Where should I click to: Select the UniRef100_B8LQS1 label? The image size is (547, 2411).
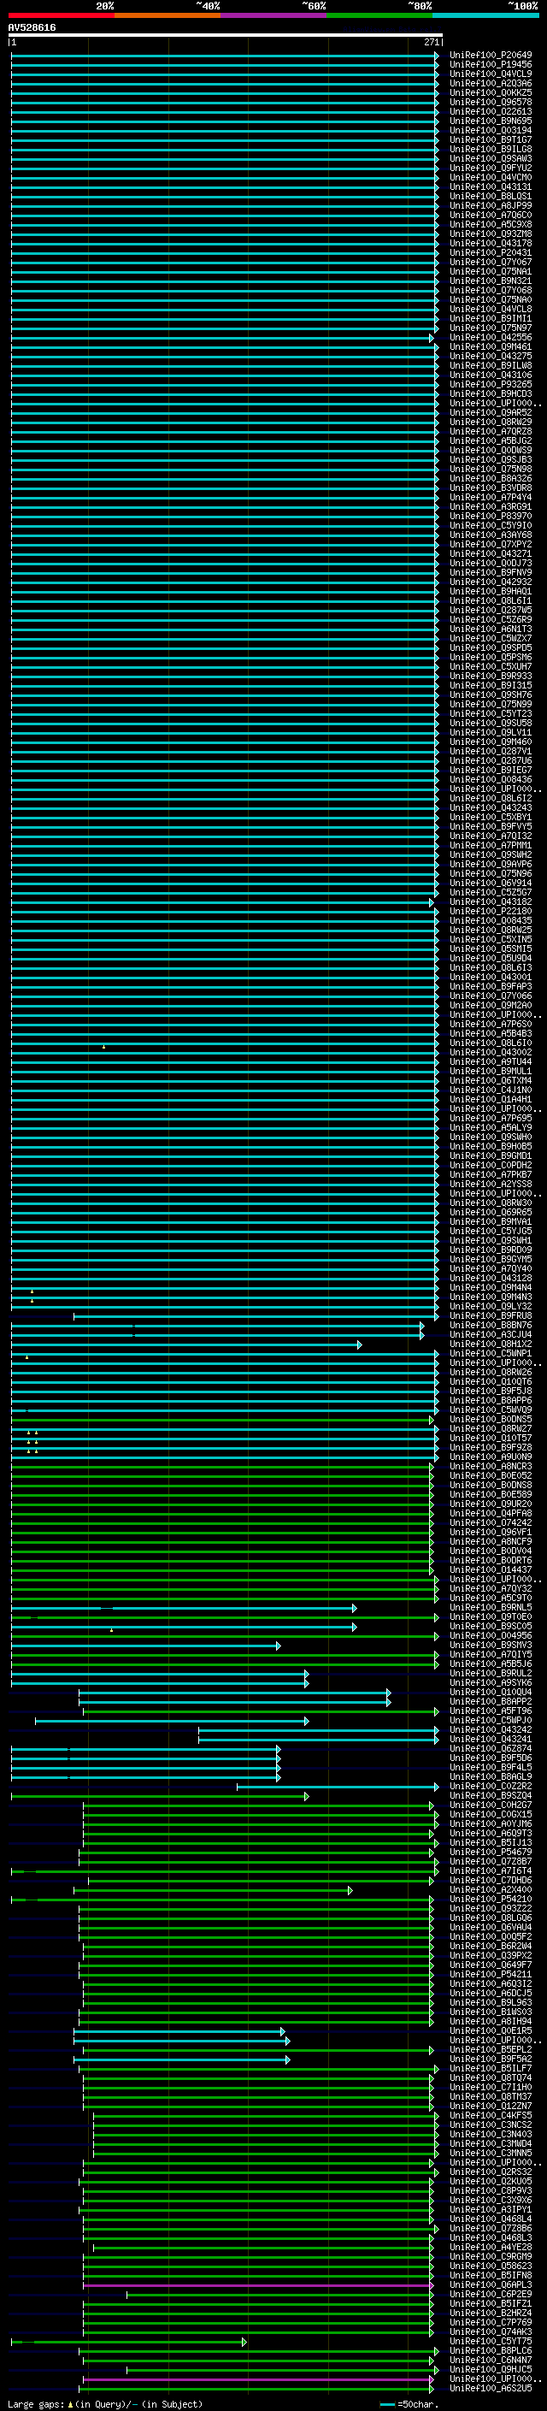tap(491, 197)
